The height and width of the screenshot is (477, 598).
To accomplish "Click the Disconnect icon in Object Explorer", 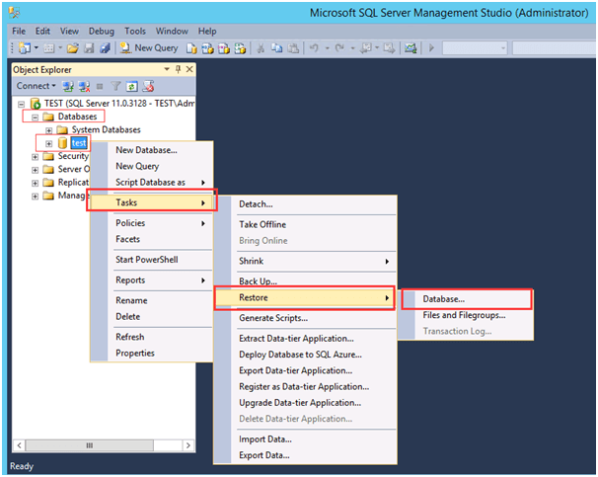I will [x=83, y=86].
